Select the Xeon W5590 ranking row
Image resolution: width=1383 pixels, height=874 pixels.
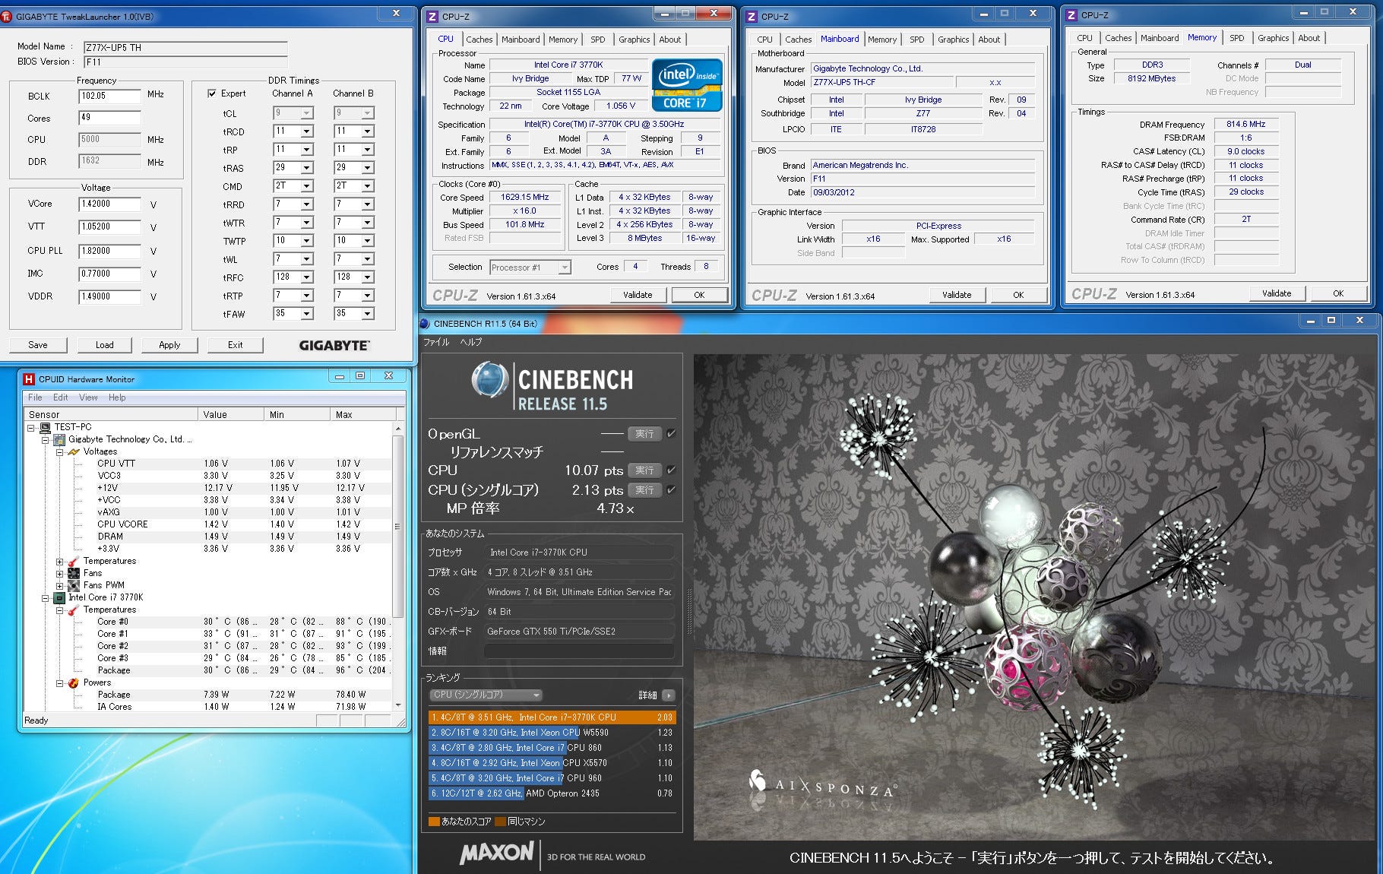552,733
